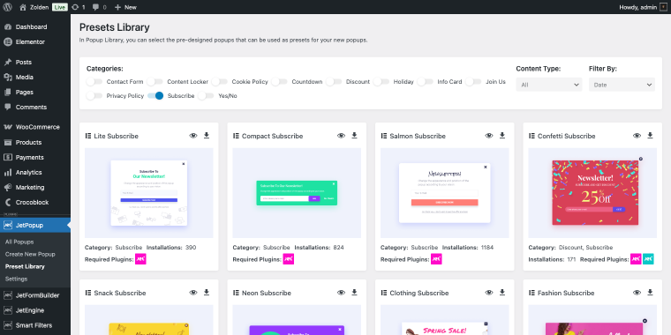Open the Pages menu item
671x335 pixels.
click(x=35, y=92)
